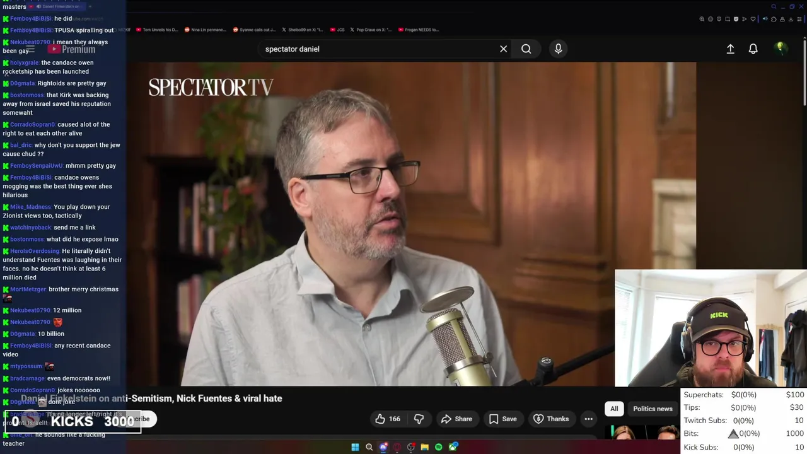Image resolution: width=807 pixels, height=454 pixels.
Task: Open the account avatar menu
Action: tap(781, 49)
